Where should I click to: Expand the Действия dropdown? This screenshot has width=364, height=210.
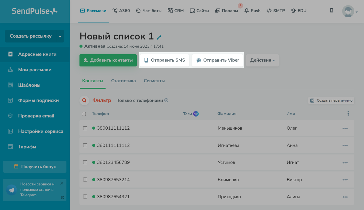(262, 60)
